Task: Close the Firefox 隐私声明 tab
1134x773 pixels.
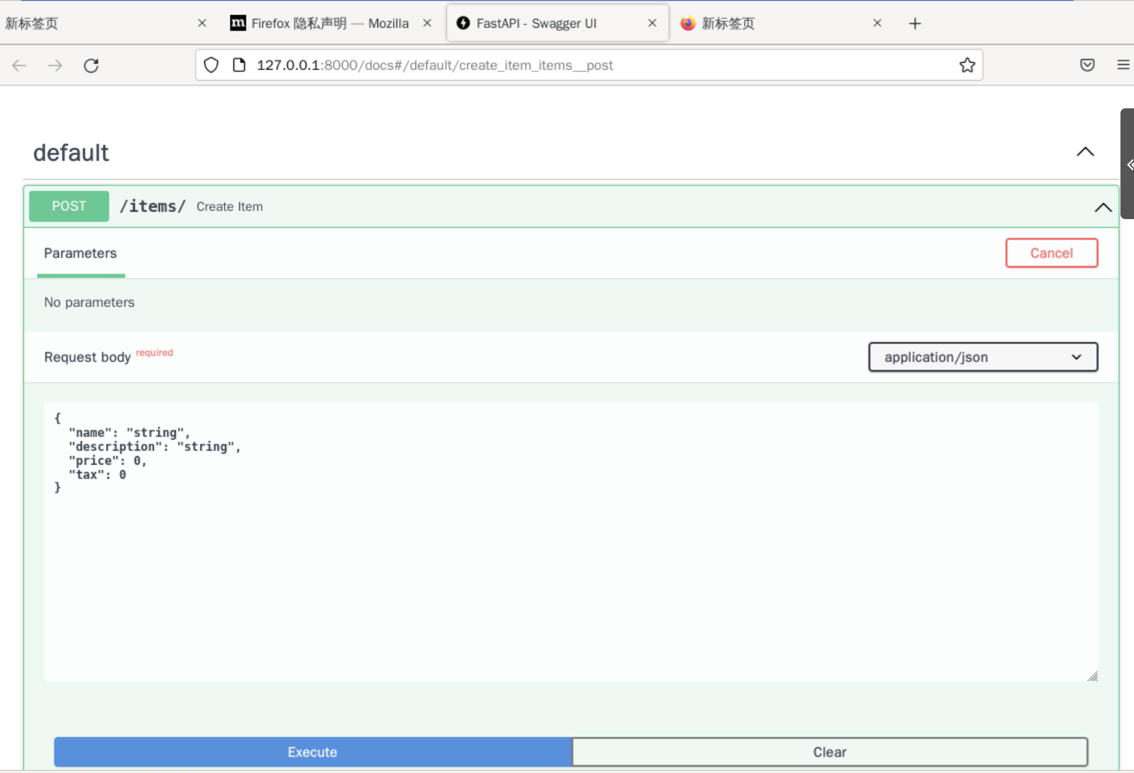Action: coord(427,23)
